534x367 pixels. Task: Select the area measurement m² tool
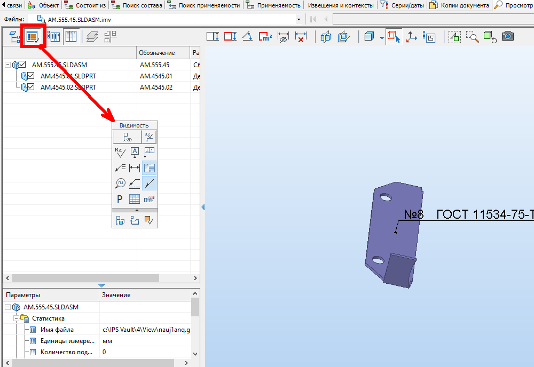pyautogui.click(x=265, y=37)
